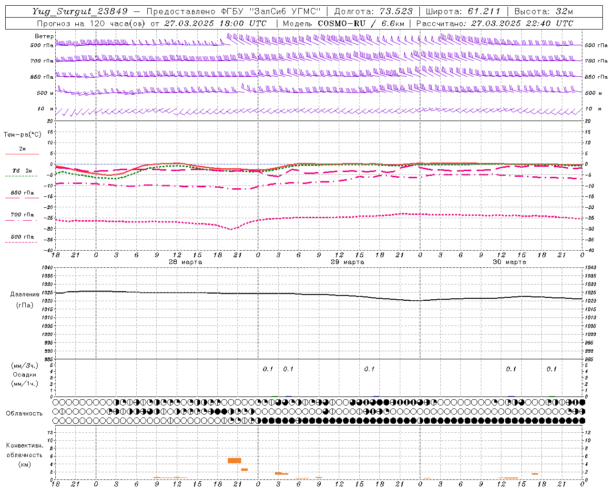
Task: Click the Долгота: 73.523 value
Action: (x=374, y=11)
